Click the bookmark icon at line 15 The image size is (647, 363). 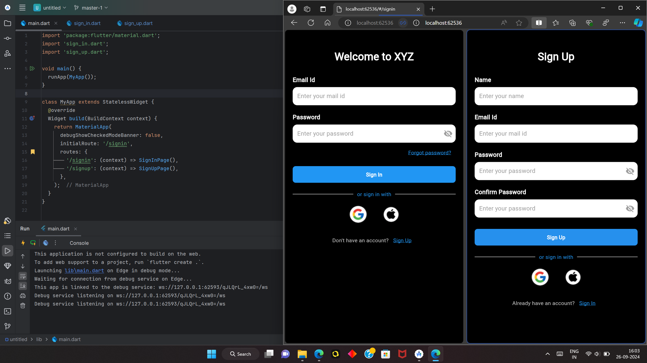pos(33,152)
